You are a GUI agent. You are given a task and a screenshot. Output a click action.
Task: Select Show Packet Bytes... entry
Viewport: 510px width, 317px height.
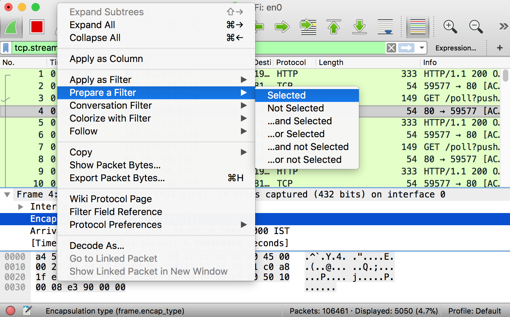pyautogui.click(x=156, y=165)
